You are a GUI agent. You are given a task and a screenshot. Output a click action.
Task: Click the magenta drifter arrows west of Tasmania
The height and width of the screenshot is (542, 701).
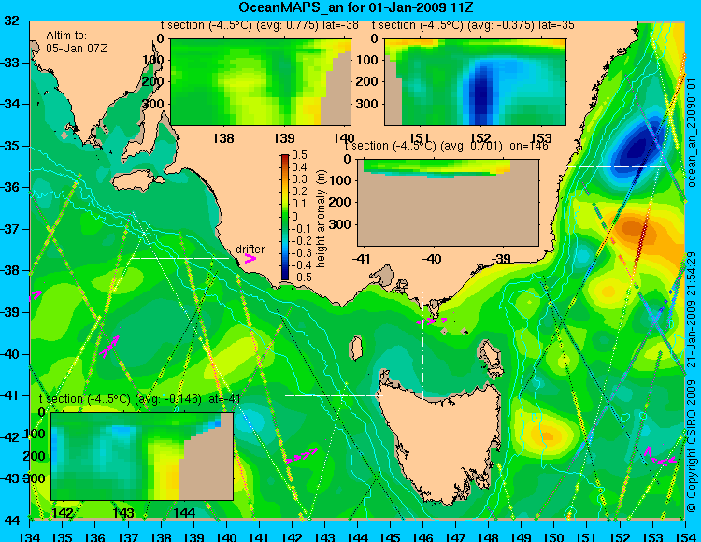301,455
